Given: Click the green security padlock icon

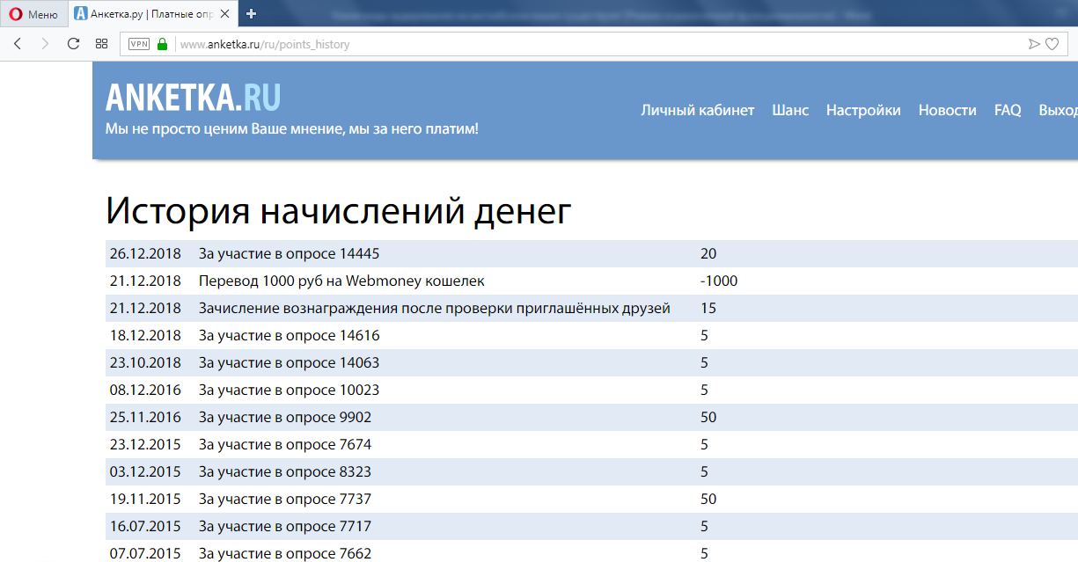Looking at the screenshot, I should pos(162,44).
